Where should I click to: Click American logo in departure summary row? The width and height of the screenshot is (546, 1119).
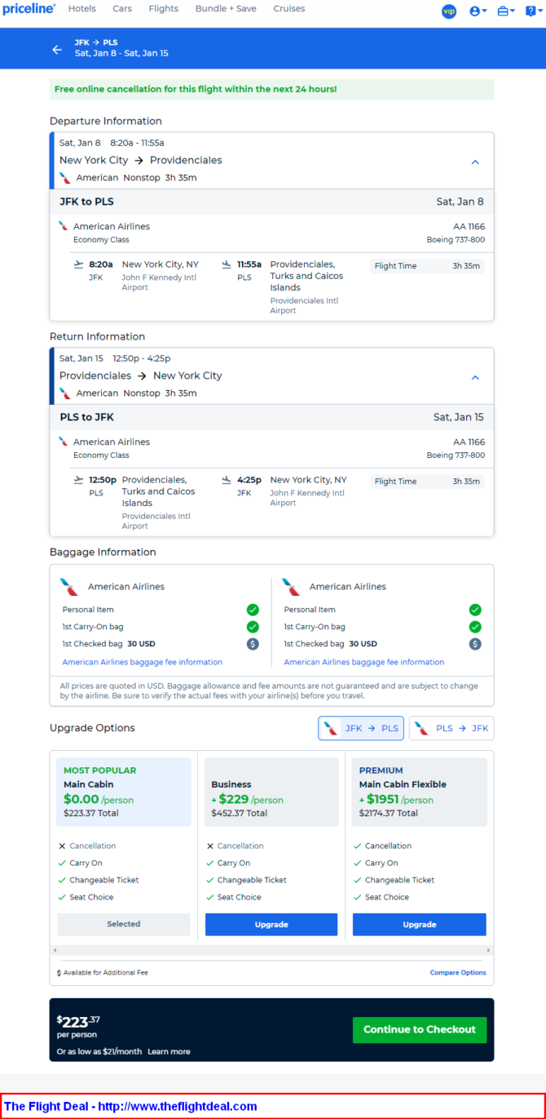tap(65, 178)
